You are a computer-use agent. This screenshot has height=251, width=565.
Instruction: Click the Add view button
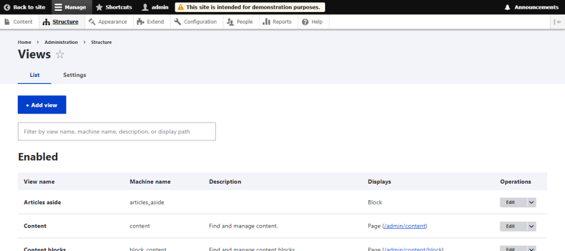[42, 105]
